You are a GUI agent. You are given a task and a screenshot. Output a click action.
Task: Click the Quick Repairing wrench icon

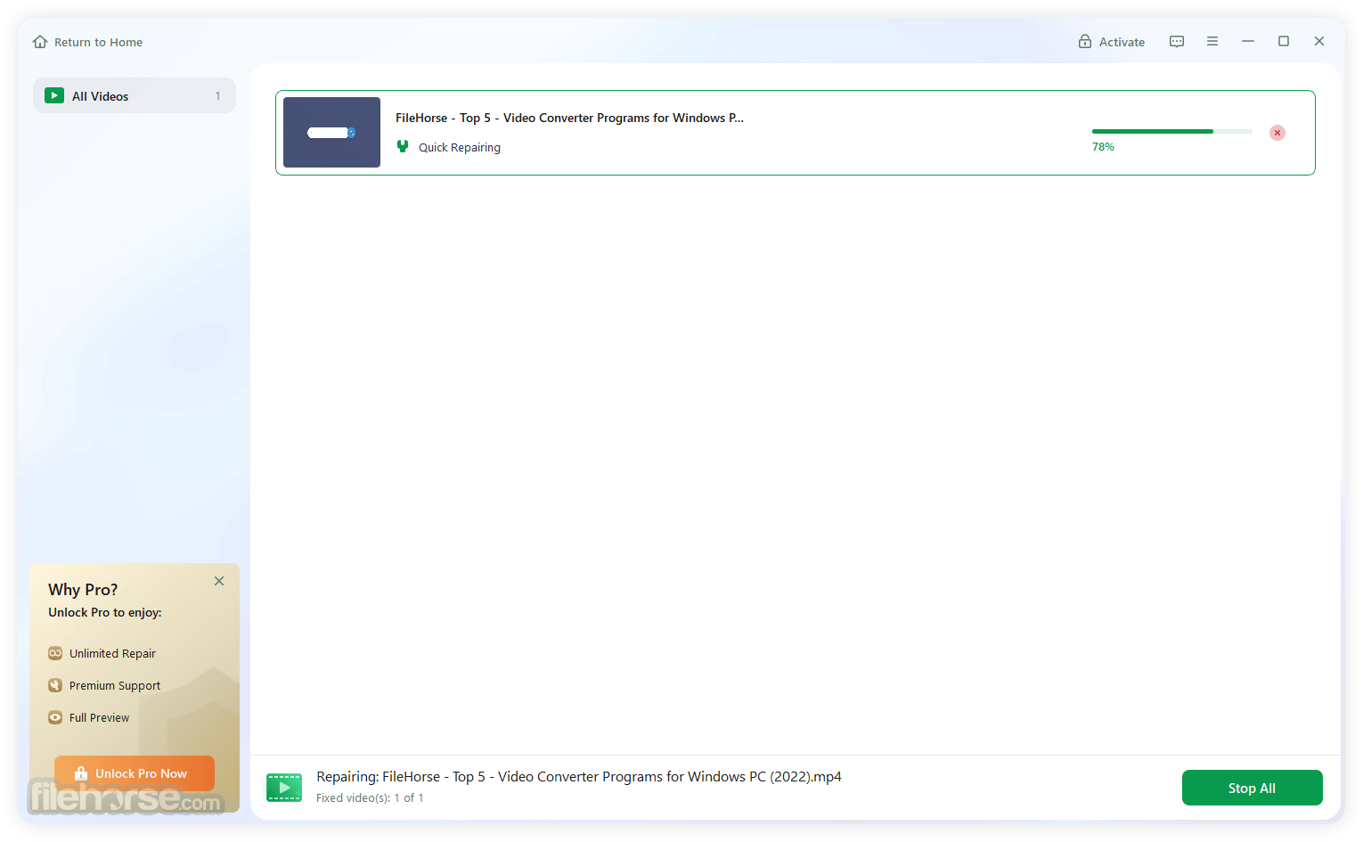point(403,147)
